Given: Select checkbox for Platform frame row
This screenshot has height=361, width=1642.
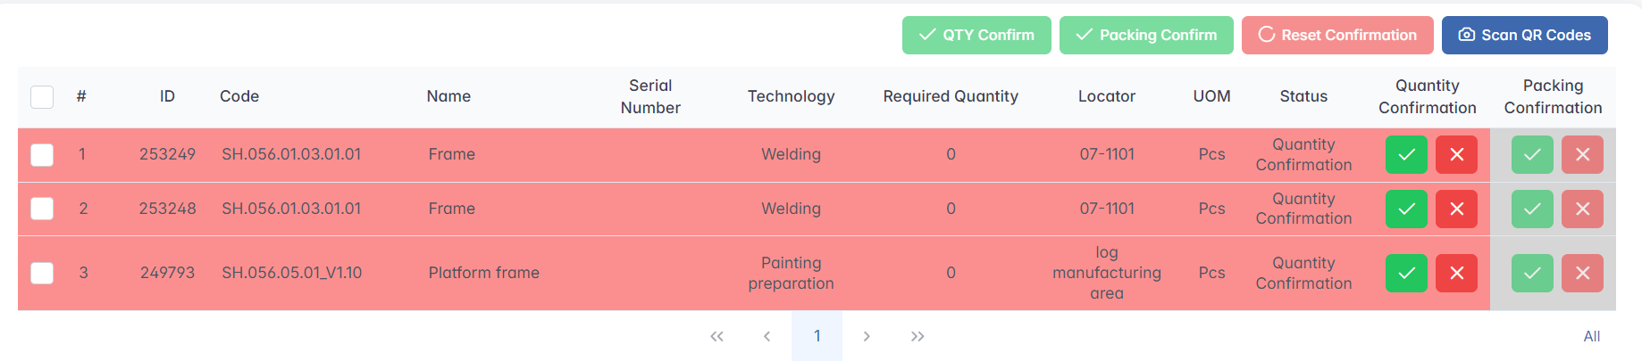Looking at the screenshot, I should coord(42,273).
